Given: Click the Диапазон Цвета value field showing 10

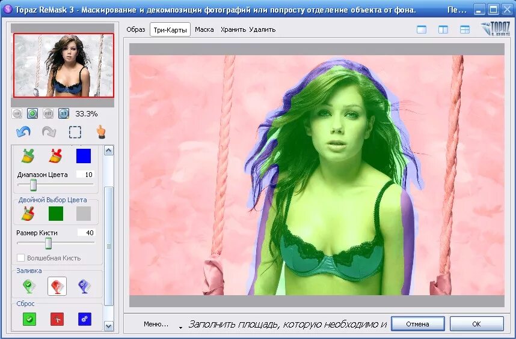Looking at the screenshot, I should point(85,175).
